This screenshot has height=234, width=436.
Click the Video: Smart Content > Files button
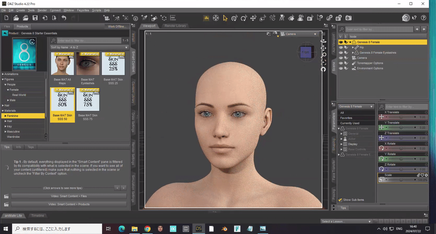pyautogui.click(x=69, y=196)
